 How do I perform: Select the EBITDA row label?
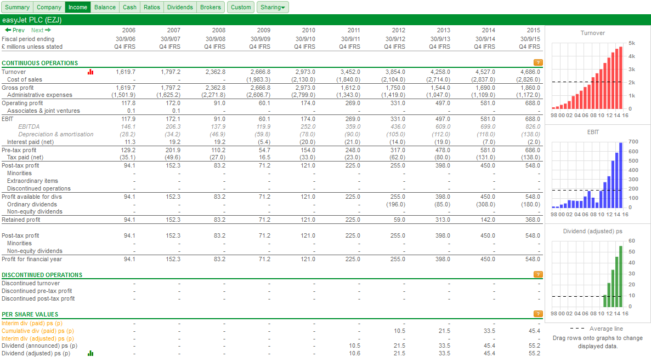pos(29,126)
